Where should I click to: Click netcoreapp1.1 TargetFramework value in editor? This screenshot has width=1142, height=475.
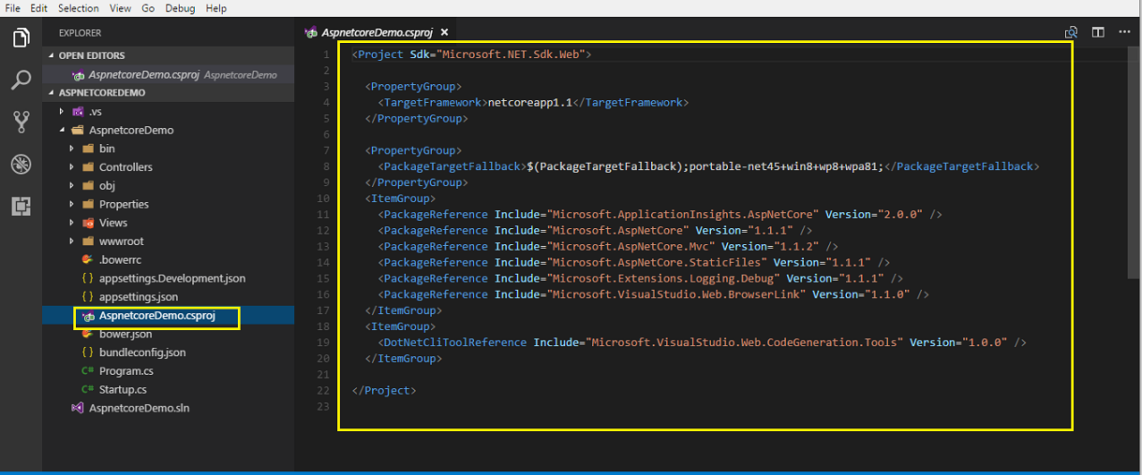pyautogui.click(x=528, y=102)
